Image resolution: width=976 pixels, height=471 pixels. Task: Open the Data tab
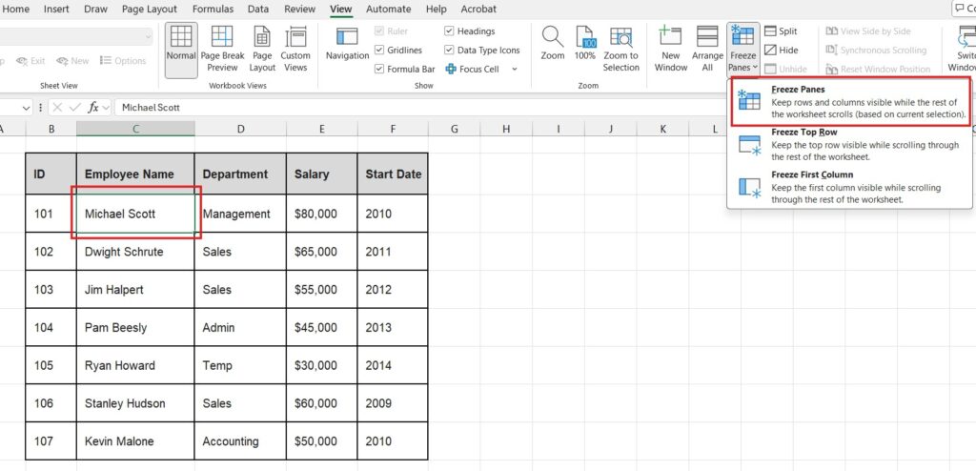click(x=258, y=10)
